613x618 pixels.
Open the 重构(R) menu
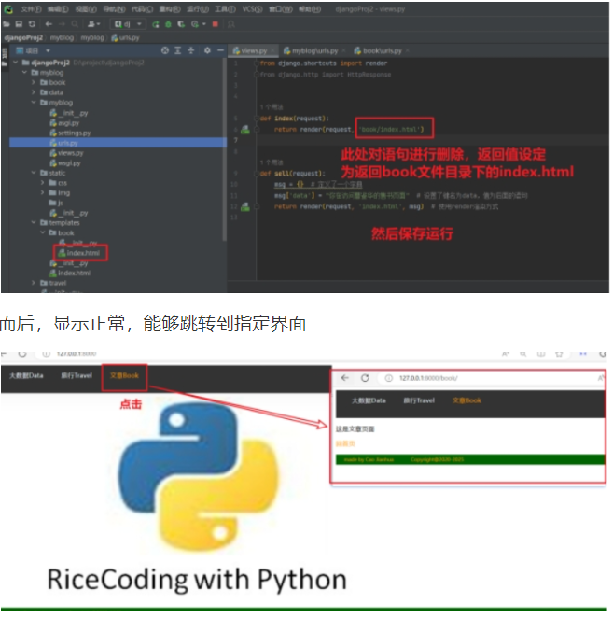(x=170, y=9)
